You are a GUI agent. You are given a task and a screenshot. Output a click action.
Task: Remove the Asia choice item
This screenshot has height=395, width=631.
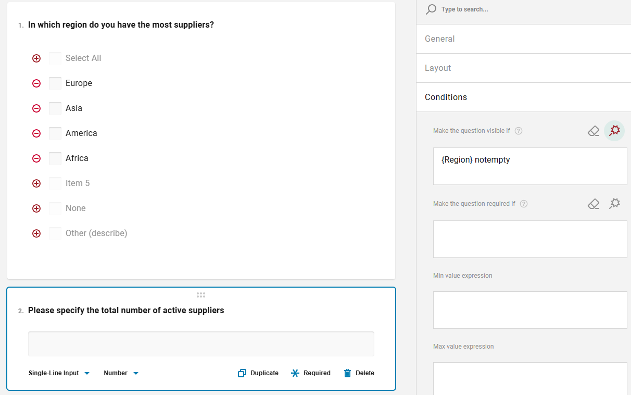click(36, 108)
